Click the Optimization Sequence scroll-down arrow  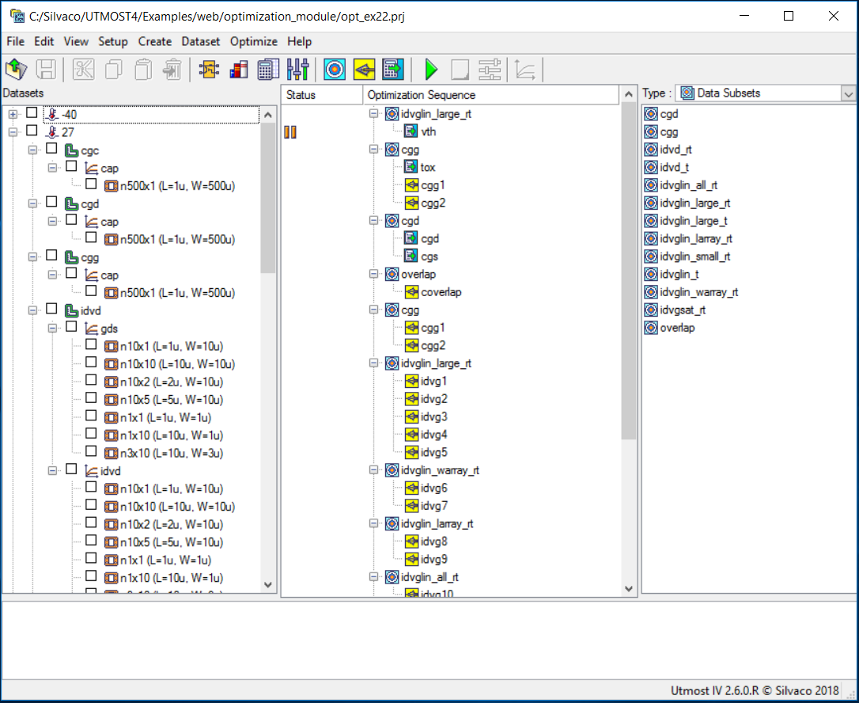point(629,589)
